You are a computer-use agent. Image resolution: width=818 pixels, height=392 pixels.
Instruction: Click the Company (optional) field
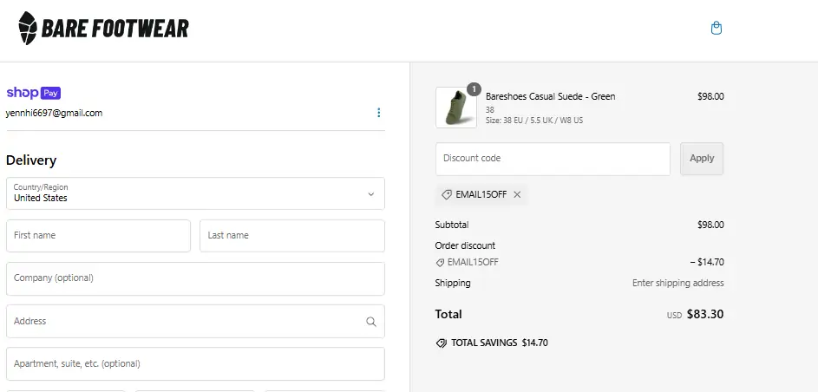195,278
